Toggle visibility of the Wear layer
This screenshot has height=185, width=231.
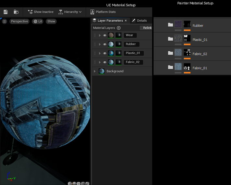104,36
